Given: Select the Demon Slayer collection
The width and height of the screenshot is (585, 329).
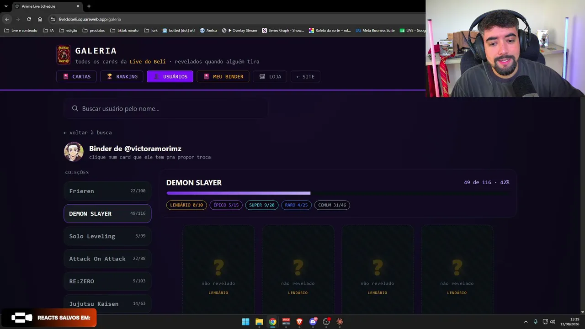Looking at the screenshot, I should click(107, 213).
